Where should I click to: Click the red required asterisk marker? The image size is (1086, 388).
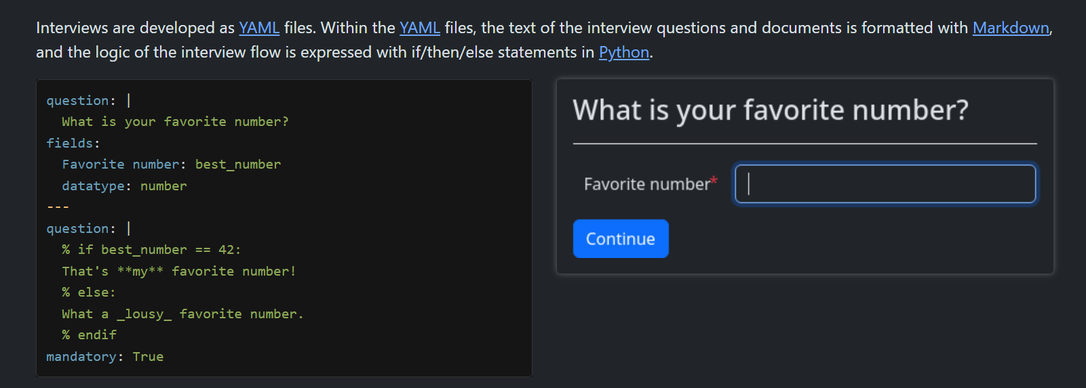pos(714,181)
